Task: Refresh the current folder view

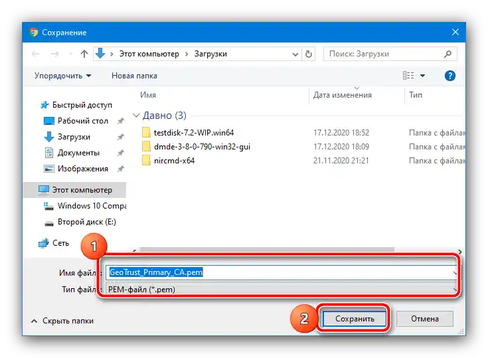Action: click(x=309, y=54)
